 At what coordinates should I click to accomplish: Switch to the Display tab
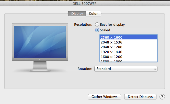(77, 13)
